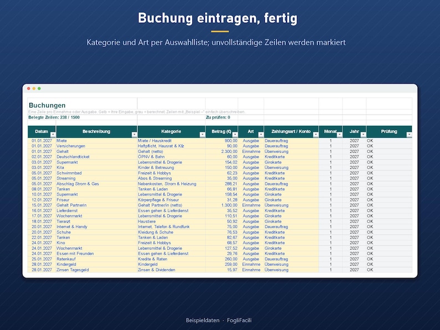Click the yellow minimize dot of the window

pos(34,89)
